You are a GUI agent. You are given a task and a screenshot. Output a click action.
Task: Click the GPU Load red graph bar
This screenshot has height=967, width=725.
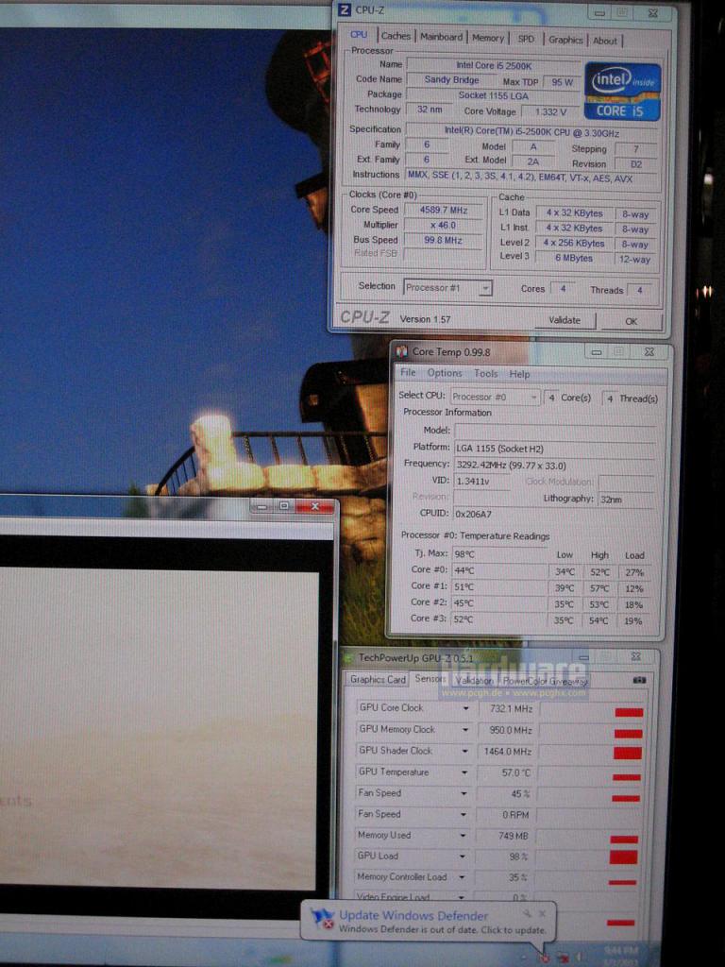(x=623, y=857)
